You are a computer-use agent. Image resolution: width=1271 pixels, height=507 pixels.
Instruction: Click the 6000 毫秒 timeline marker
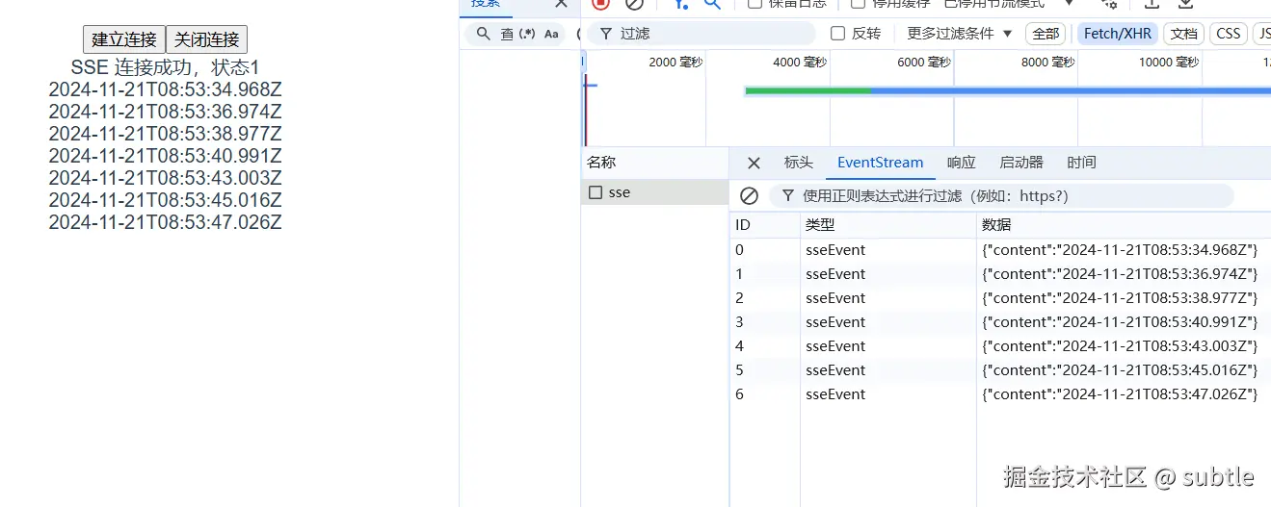(x=924, y=62)
